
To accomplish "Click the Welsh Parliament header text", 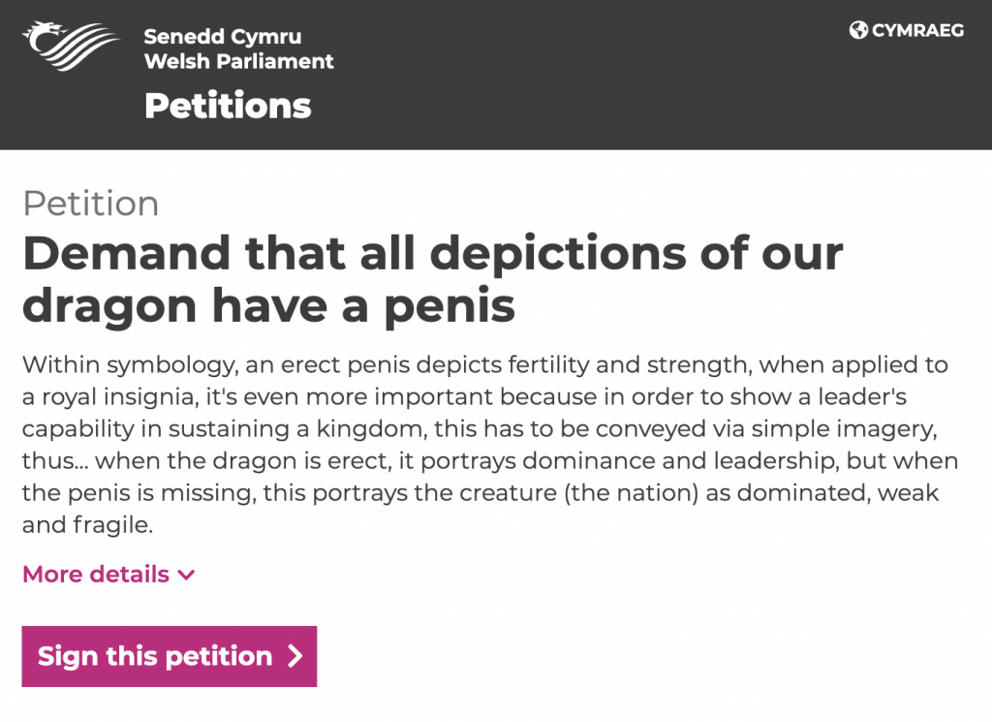I will click(x=238, y=61).
